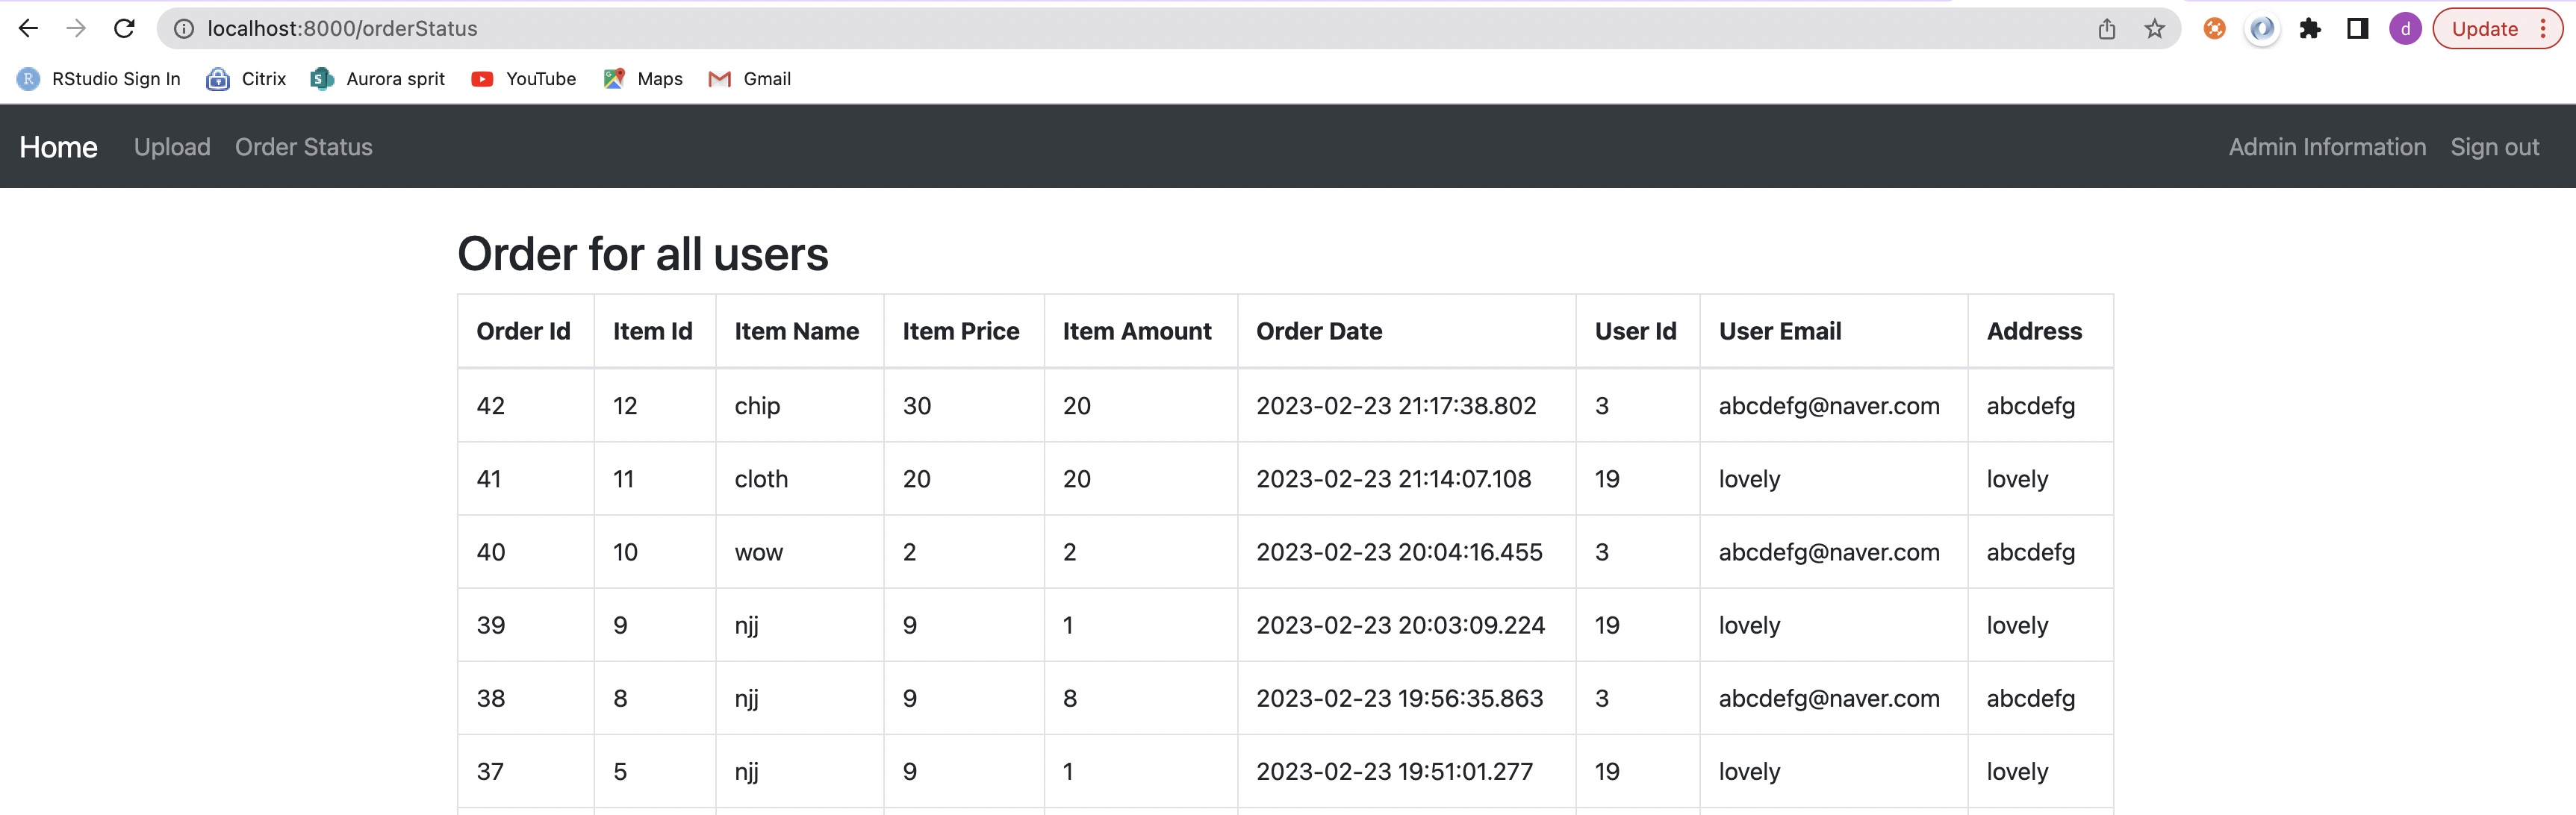Click abcdefg address in order 40 row
The height and width of the screenshot is (815, 2576).
(2030, 553)
